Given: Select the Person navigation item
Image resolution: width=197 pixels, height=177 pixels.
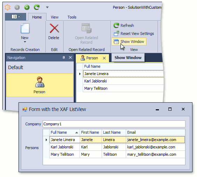Looking at the screenshot, I should (x=40, y=85).
